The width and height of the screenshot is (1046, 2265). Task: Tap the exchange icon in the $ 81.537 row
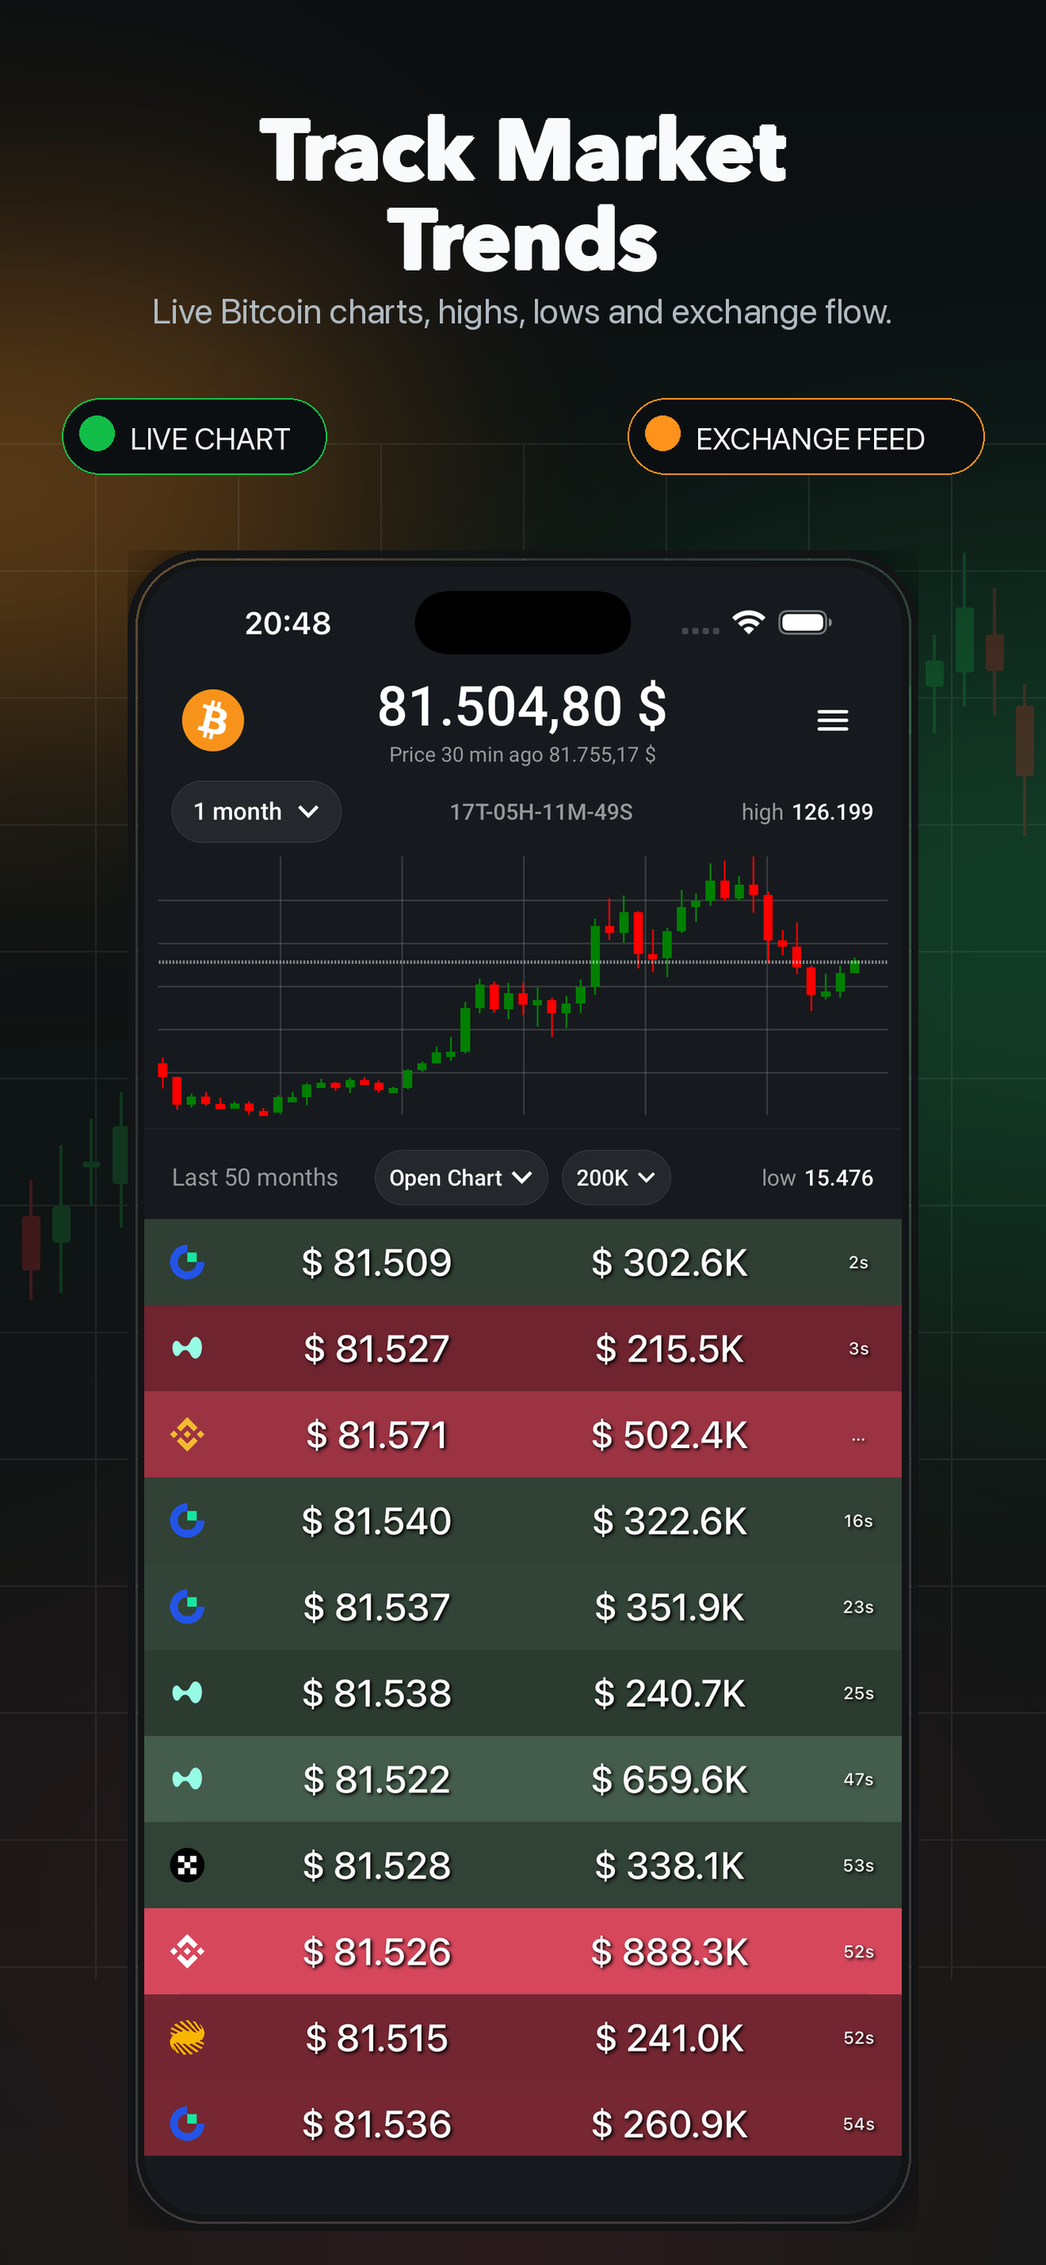click(x=187, y=1606)
